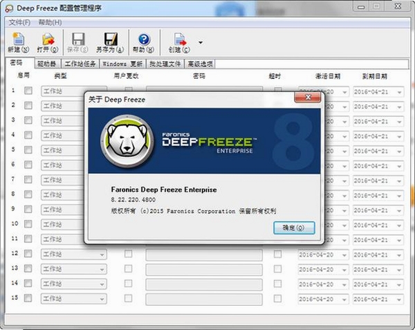415x330 pixels.
Task: Open activation date dropdown in row 14
Action: tap(344, 285)
